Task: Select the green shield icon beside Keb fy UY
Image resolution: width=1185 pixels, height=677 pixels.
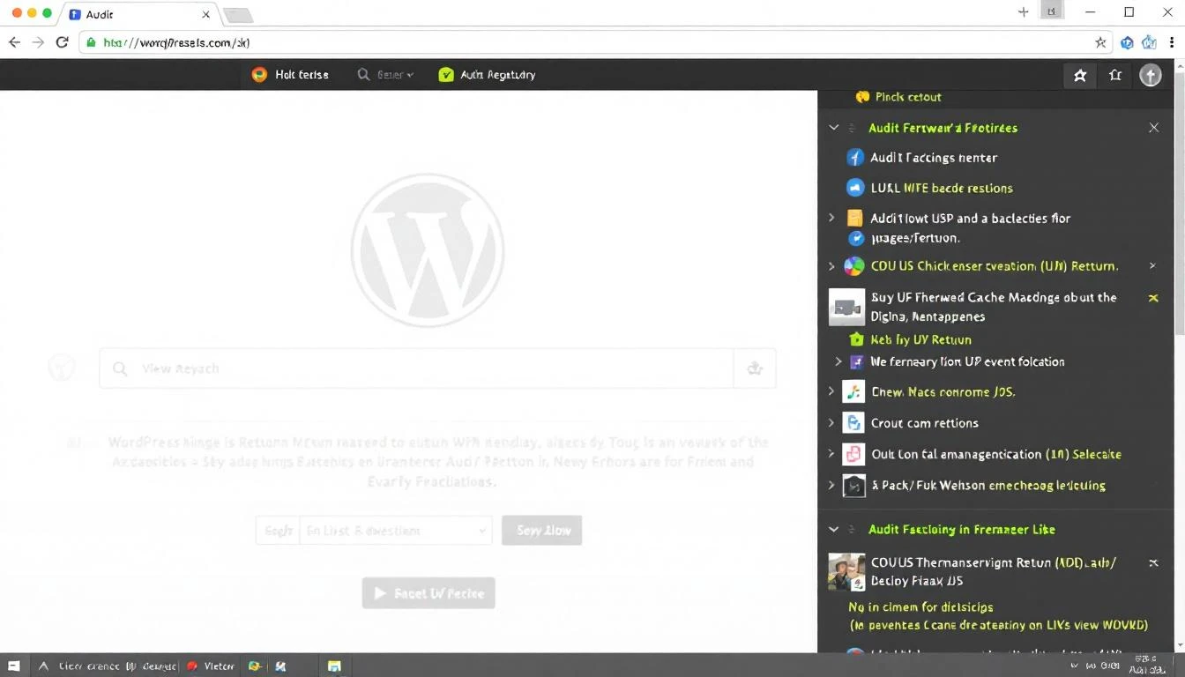Action: pyautogui.click(x=856, y=339)
